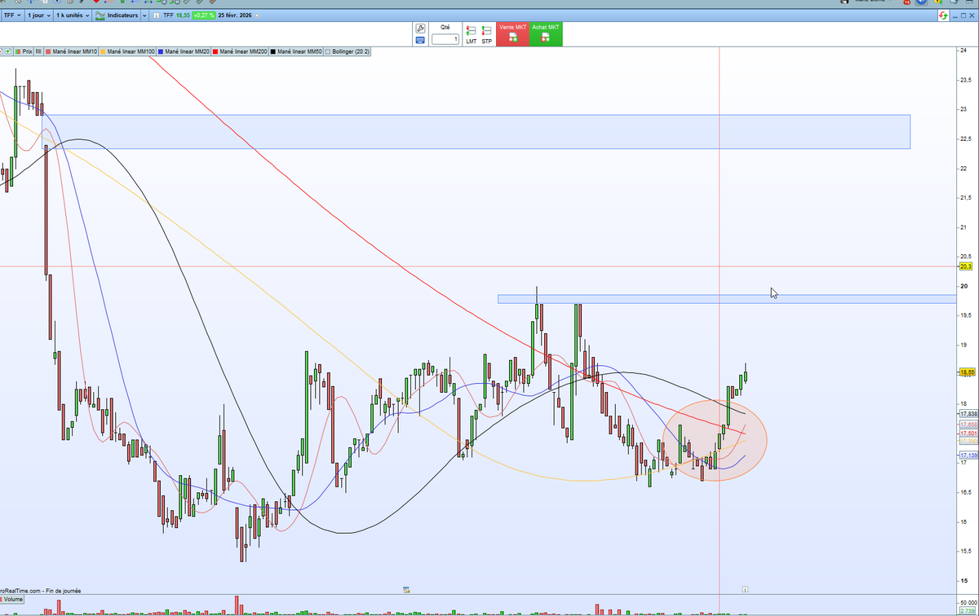The height and width of the screenshot is (616, 979).
Task: Click the 17,138 moving average value label
Action: (x=968, y=455)
